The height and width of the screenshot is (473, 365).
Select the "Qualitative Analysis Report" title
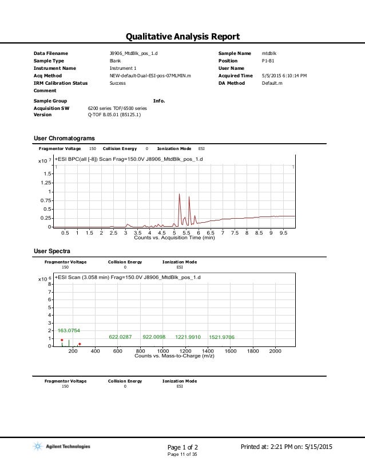pos(182,37)
